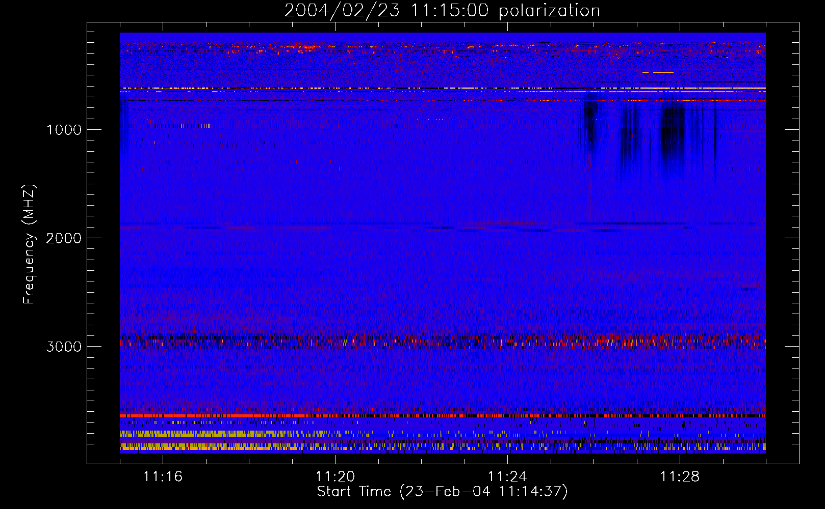825x509 pixels.
Task: Click the "11:20" time tick label
Action: (x=335, y=477)
